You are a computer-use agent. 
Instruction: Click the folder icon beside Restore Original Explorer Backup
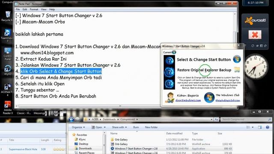[x=237, y=70]
